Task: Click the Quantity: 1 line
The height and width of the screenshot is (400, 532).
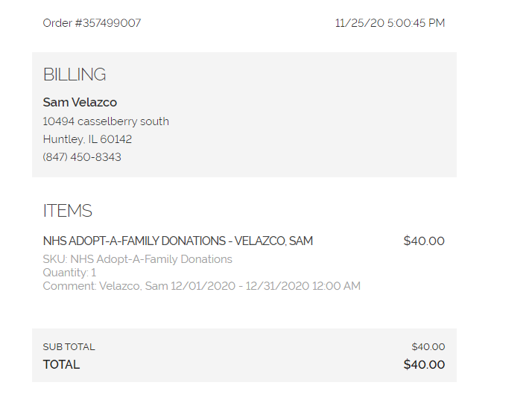Action: (x=69, y=273)
